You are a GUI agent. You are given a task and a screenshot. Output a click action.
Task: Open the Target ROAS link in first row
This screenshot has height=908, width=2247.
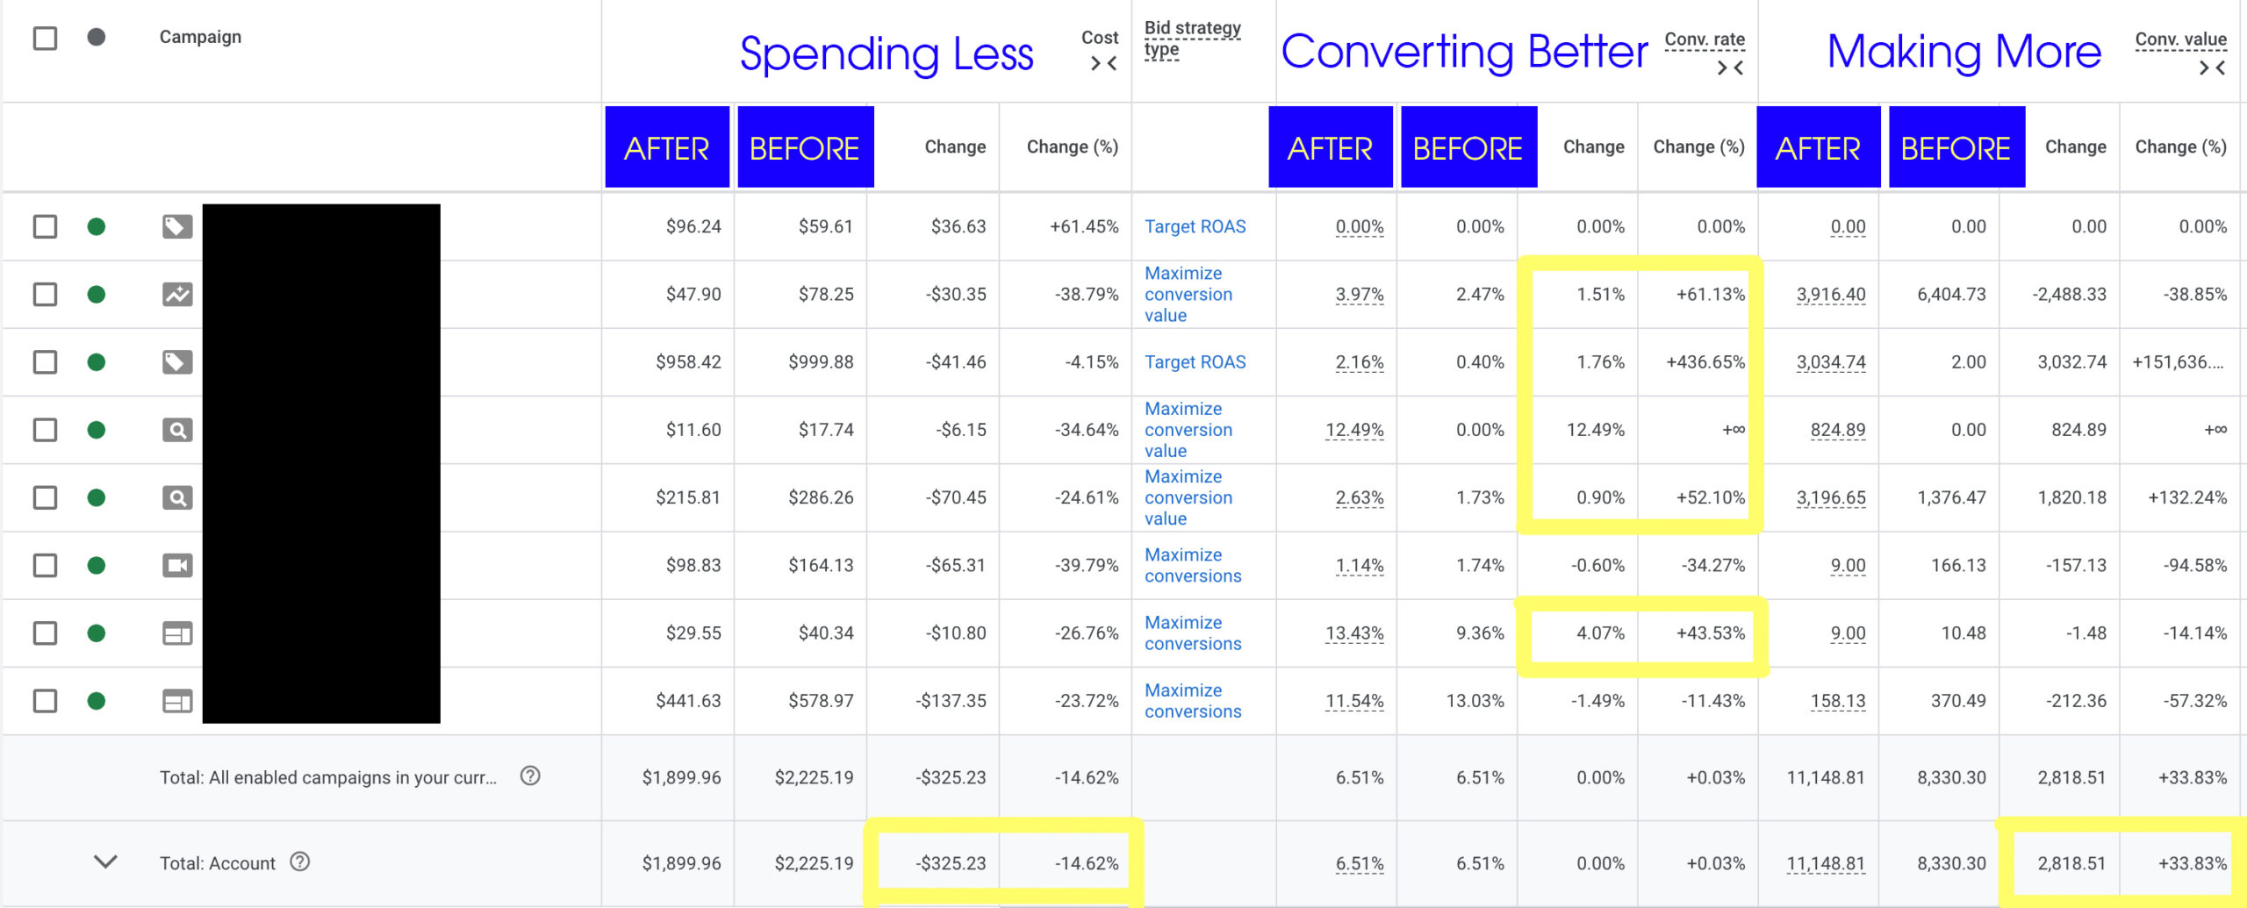coord(1195,227)
